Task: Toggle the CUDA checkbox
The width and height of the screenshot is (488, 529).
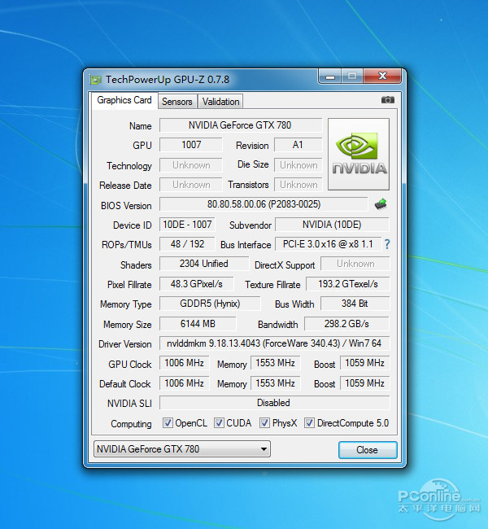Action: (x=219, y=423)
